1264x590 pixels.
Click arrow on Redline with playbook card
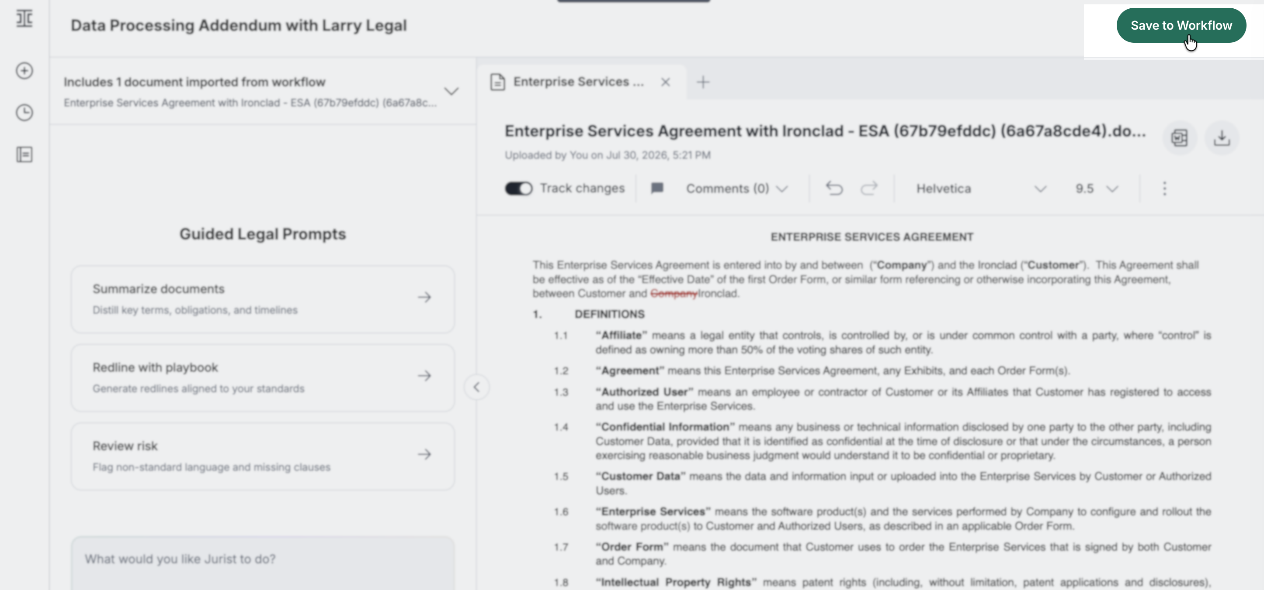[424, 376]
